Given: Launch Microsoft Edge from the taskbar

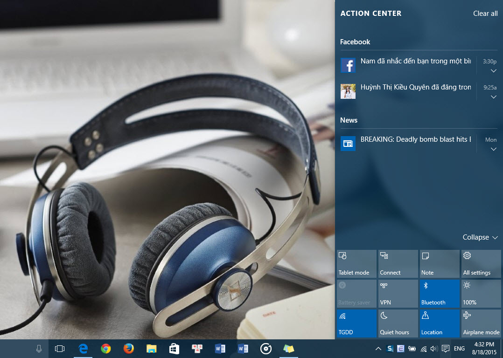Looking at the screenshot, I should tap(83, 349).
